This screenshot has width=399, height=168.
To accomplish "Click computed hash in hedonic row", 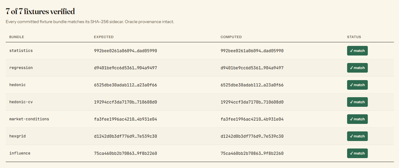I will point(252,85).
